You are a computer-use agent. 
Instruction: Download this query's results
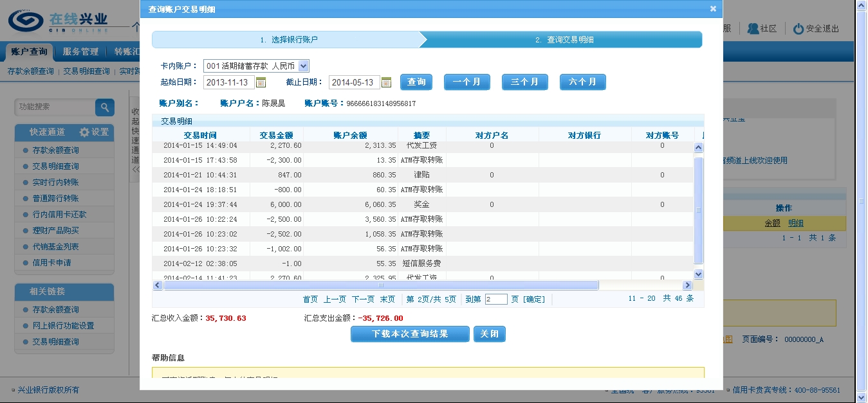coord(410,334)
